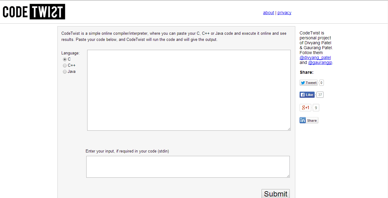This screenshot has height=198, width=388.
Task: Click the Google plus count showing 9
Action: [316, 108]
